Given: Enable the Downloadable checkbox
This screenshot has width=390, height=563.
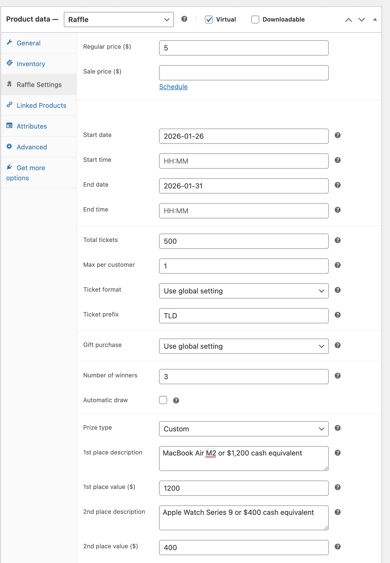Looking at the screenshot, I should 255,20.
